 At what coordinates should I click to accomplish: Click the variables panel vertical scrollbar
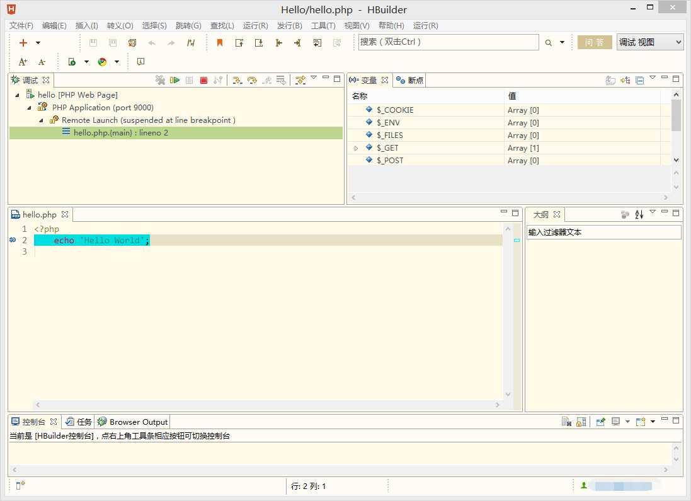click(x=676, y=128)
